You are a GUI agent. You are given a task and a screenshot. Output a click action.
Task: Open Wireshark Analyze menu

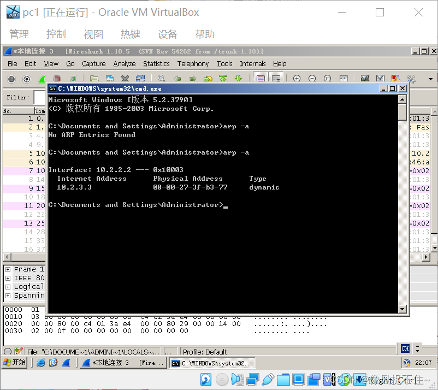point(125,64)
